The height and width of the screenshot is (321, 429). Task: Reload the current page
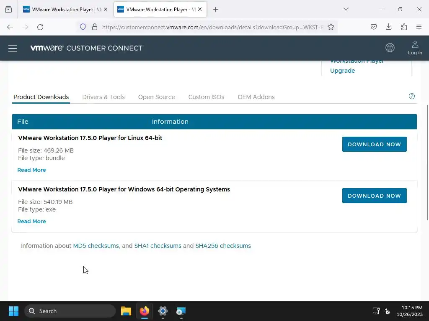pyautogui.click(x=40, y=27)
